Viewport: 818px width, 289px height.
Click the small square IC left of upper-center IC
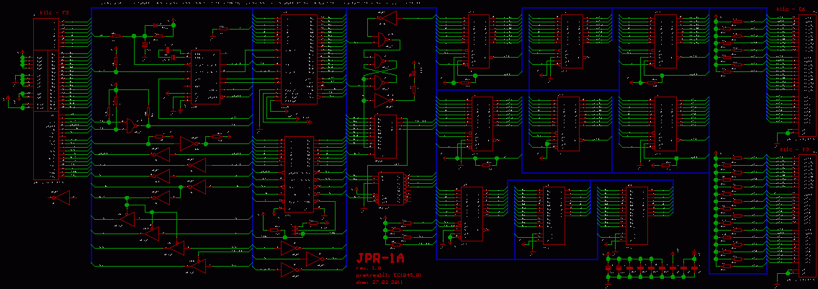pos(204,78)
